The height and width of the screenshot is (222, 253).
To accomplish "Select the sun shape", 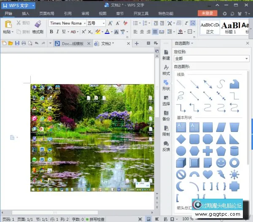I will tap(234, 174).
